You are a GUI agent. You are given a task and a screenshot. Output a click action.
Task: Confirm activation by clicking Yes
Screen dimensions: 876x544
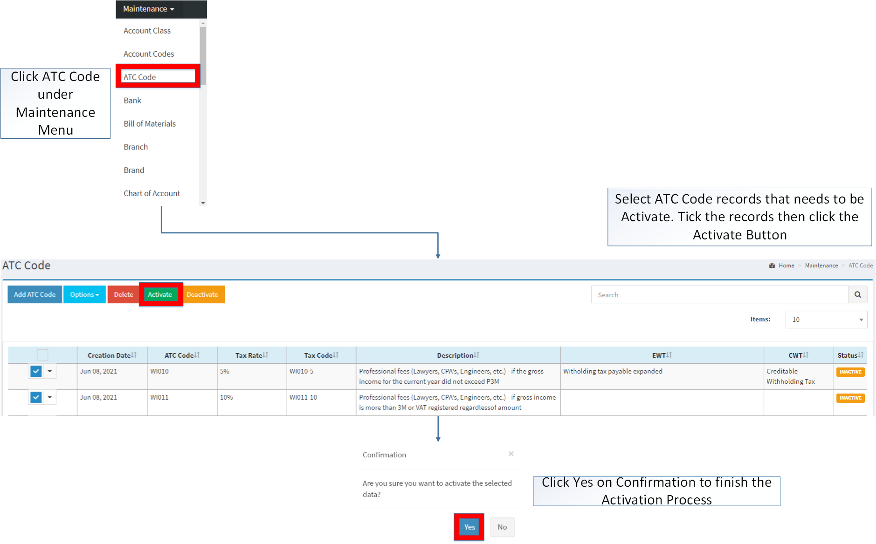[469, 527]
